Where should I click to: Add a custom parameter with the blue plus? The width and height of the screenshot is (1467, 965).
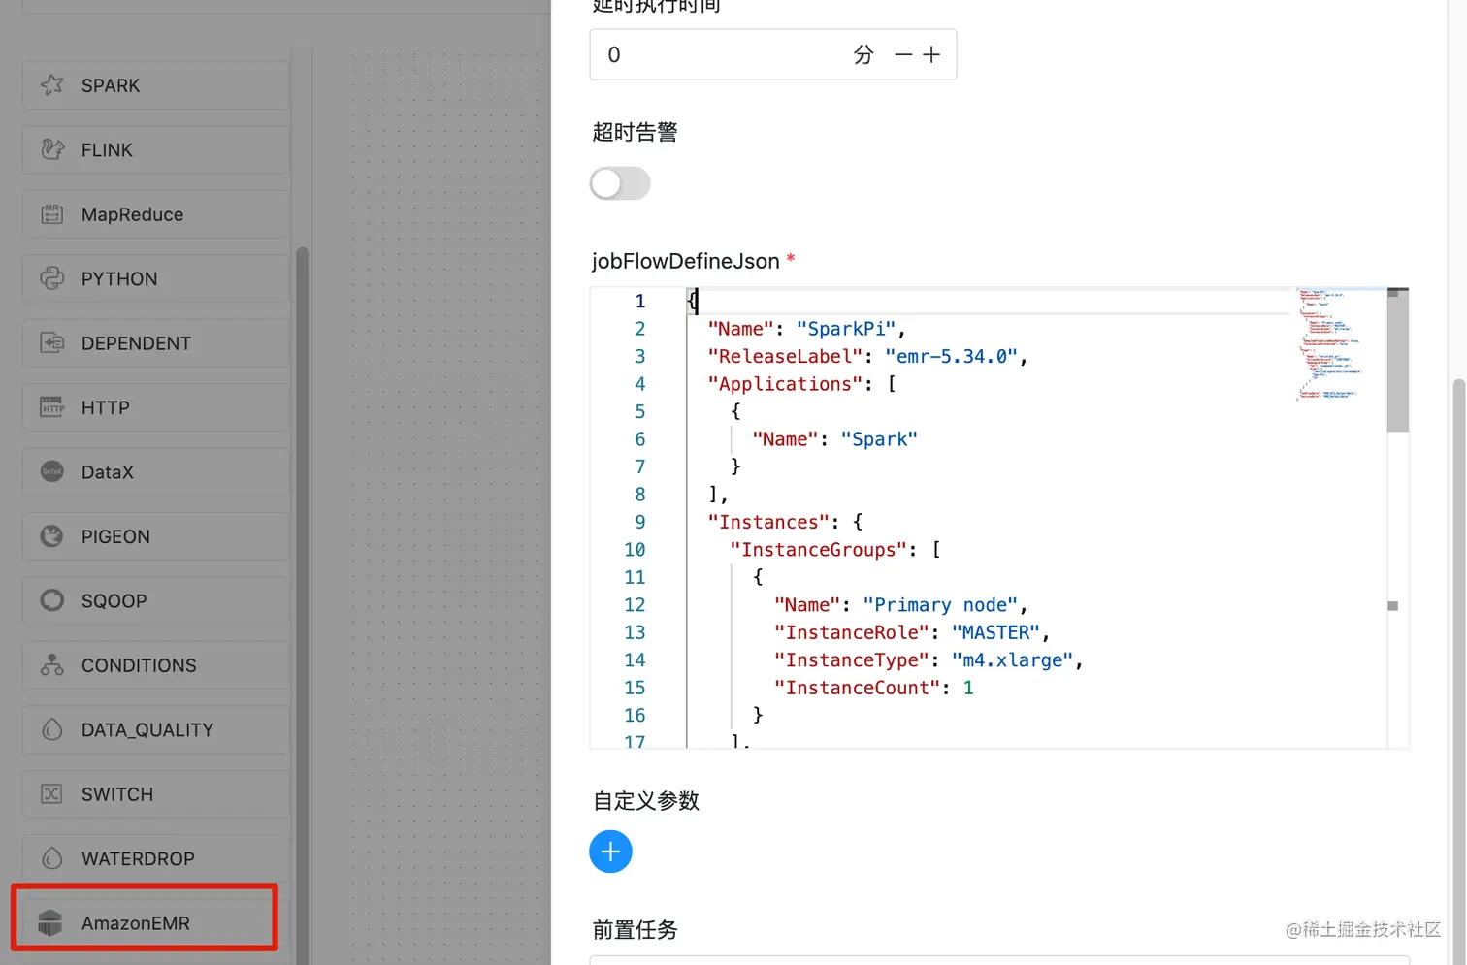(x=610, y=852)
